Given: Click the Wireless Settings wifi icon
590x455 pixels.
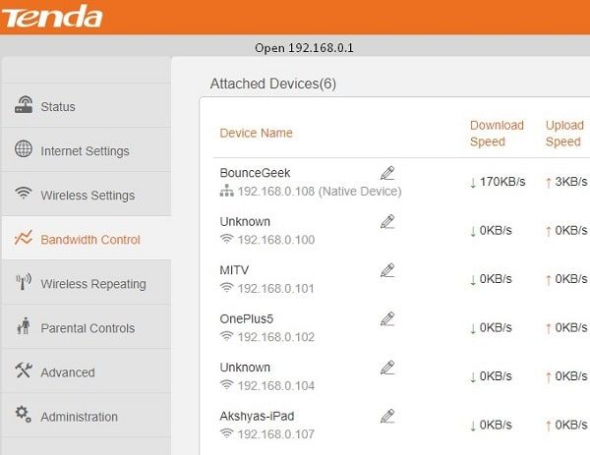Looking at the screenshot, I should pyautogui.click(x=24, y=195).
